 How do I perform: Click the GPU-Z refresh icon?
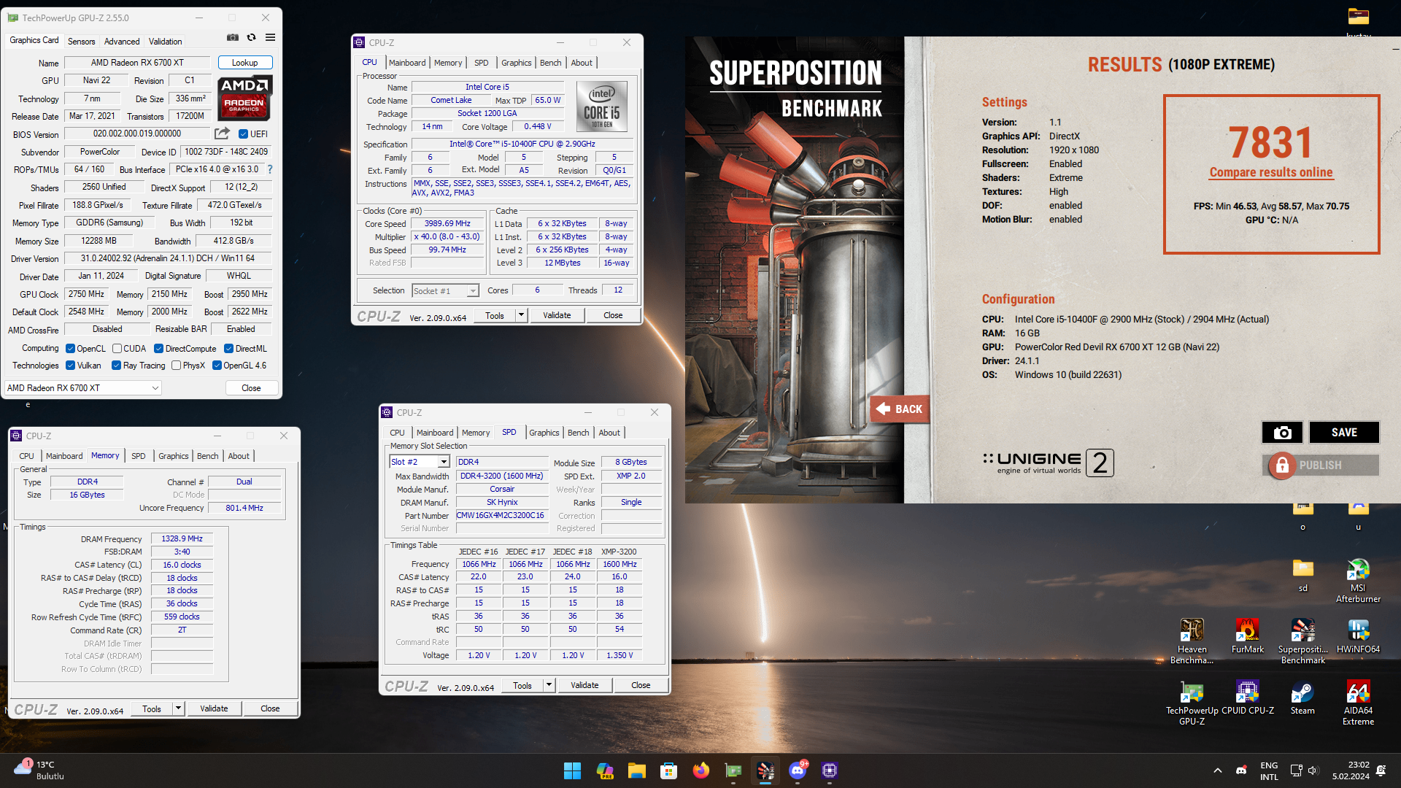pyautogui.click(x=251, y=37)
